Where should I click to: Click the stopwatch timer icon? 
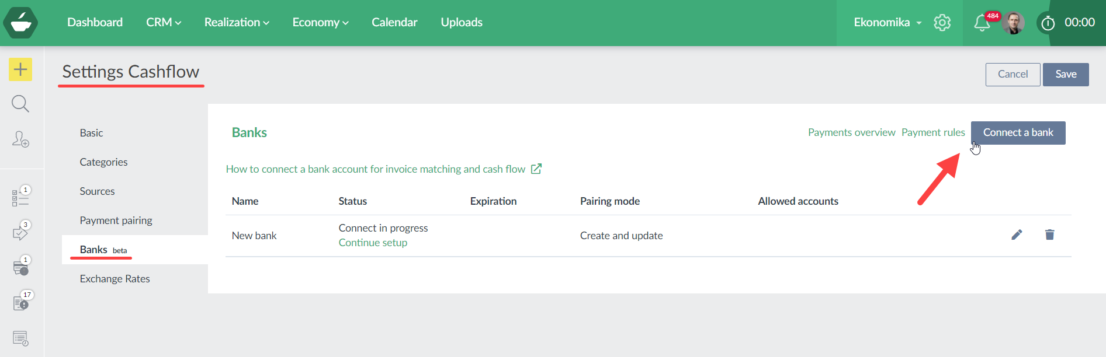(1048, 23)
